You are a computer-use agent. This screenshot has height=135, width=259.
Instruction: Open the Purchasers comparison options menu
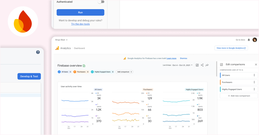254,82
